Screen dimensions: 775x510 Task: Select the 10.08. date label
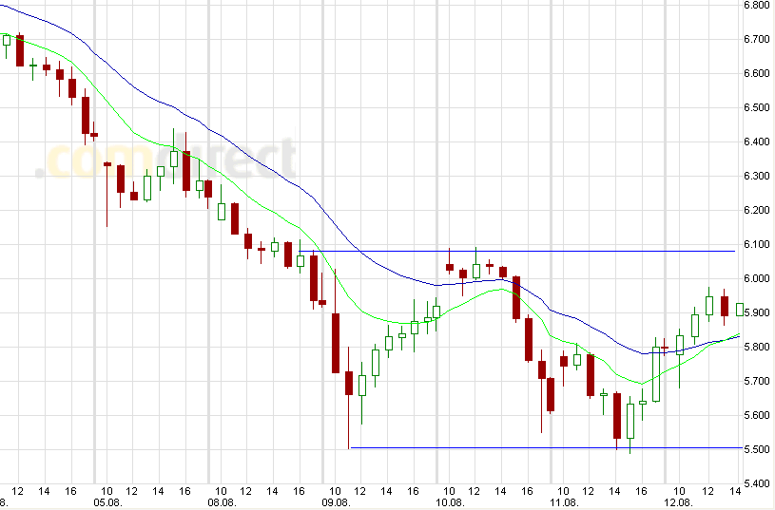pos(451,503)
